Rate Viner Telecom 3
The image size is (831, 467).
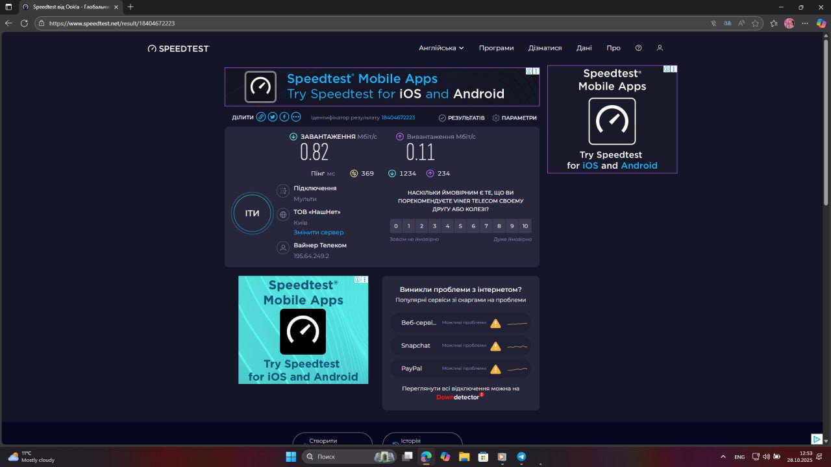click(435, 226)
